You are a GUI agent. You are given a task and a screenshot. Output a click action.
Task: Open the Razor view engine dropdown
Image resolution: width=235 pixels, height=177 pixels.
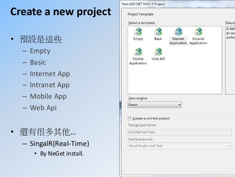155,105
